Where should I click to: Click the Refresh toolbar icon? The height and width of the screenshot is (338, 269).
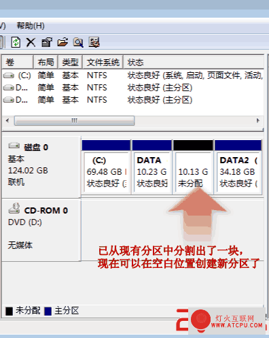point(16,42)
